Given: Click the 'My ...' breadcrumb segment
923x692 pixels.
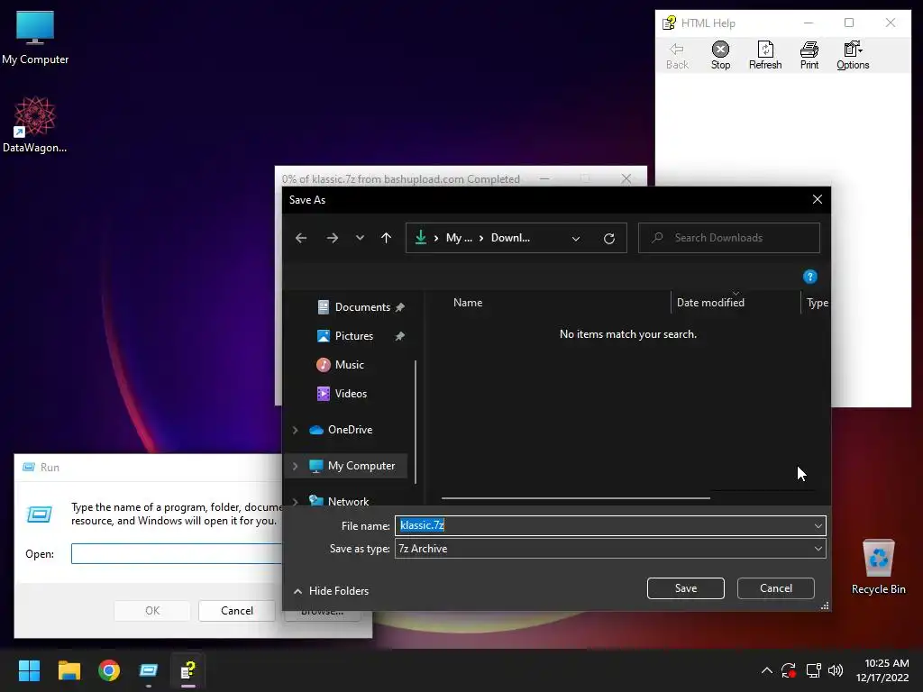Looking at the screenshot, I should [459, 238].
